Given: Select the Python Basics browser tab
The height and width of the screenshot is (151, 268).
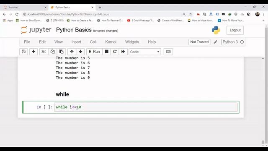Looking at the screenshot, I should [72, 8].
